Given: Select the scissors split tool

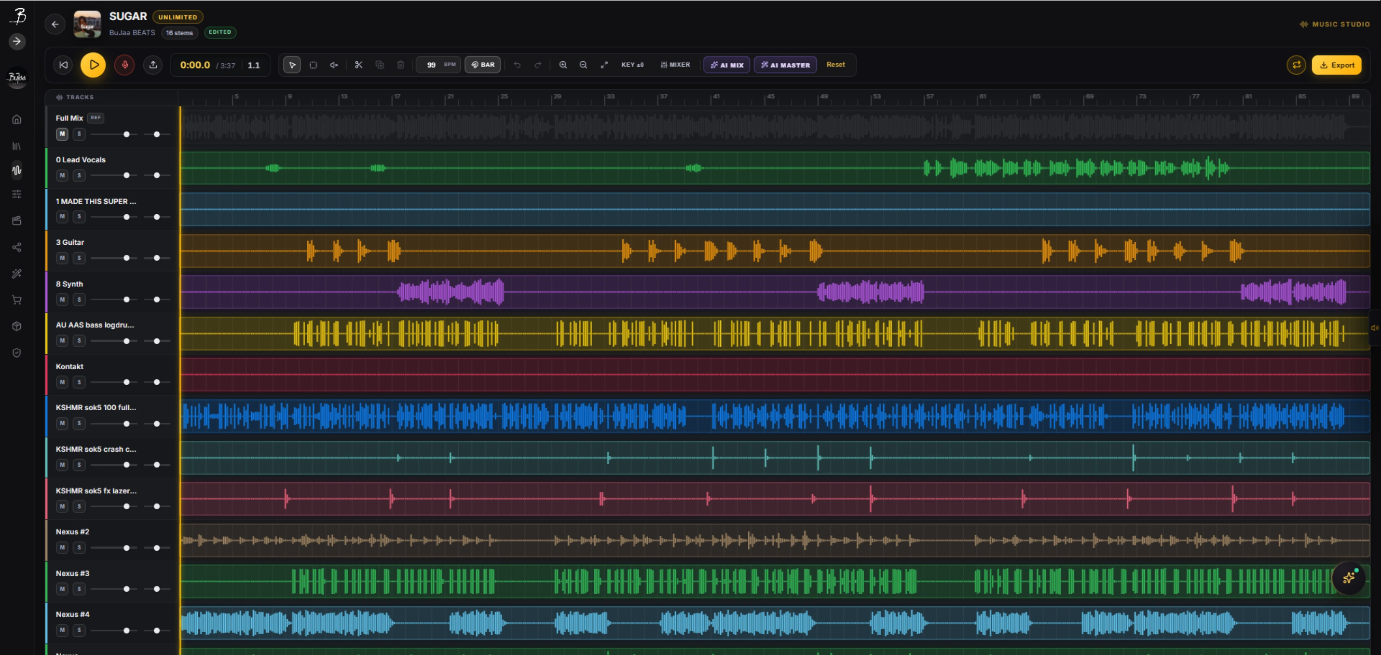Looking at the screenshot, I should pos(359,65).
